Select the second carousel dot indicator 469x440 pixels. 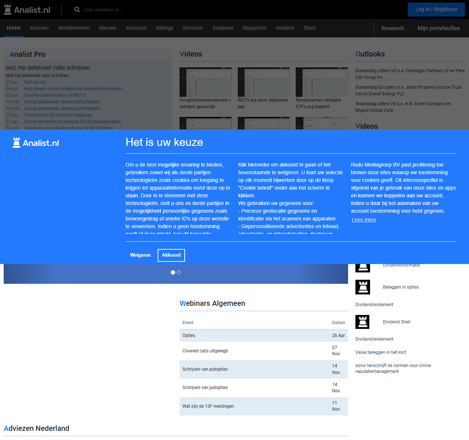coord(179,272)
